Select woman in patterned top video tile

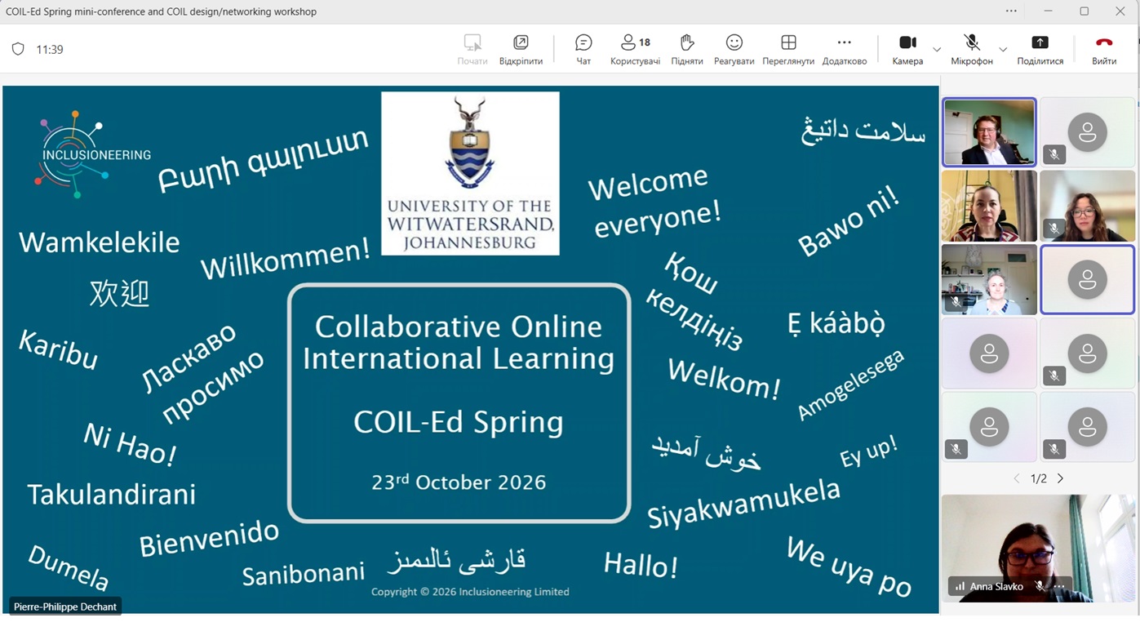pyautogui.click(x=989, y=206)
